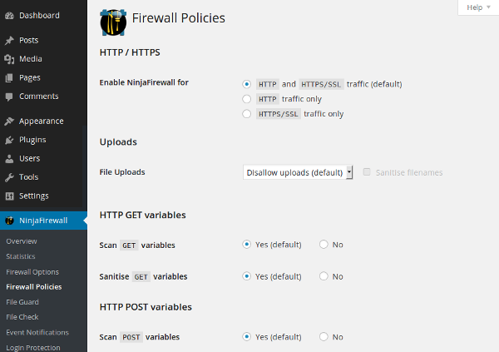Click the Pages icon in sidebar
This screenshot has height=352, width=499.
9,77
